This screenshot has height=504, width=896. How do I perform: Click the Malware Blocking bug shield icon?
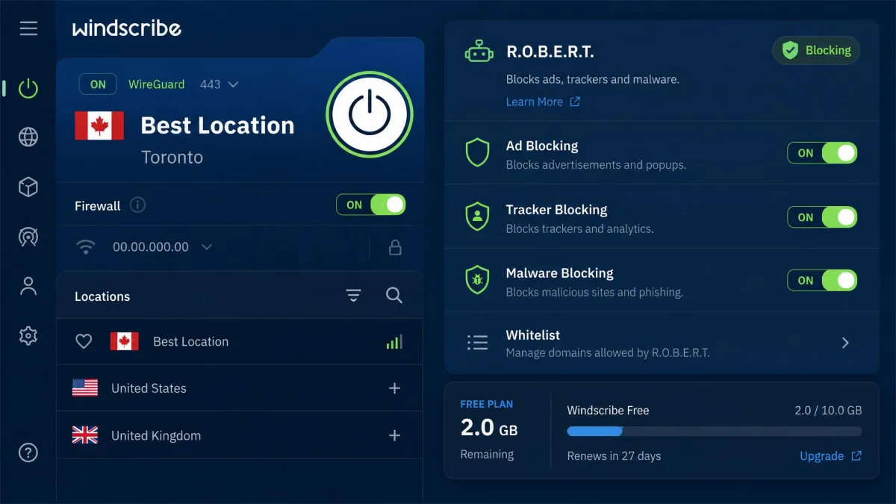pos(477,280)
